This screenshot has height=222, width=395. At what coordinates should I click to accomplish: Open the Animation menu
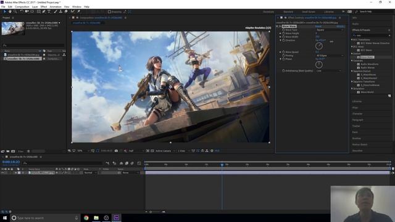[56, 7]
